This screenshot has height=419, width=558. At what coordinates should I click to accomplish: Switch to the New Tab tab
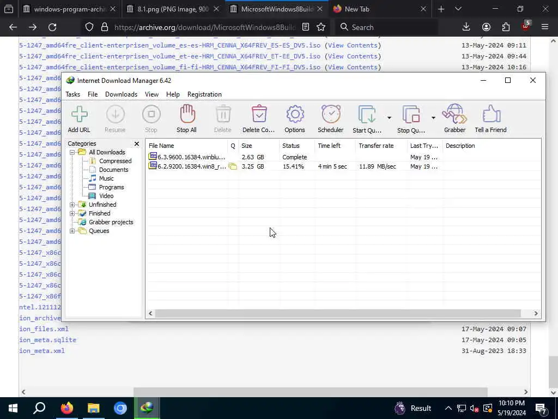click(379, 9)
